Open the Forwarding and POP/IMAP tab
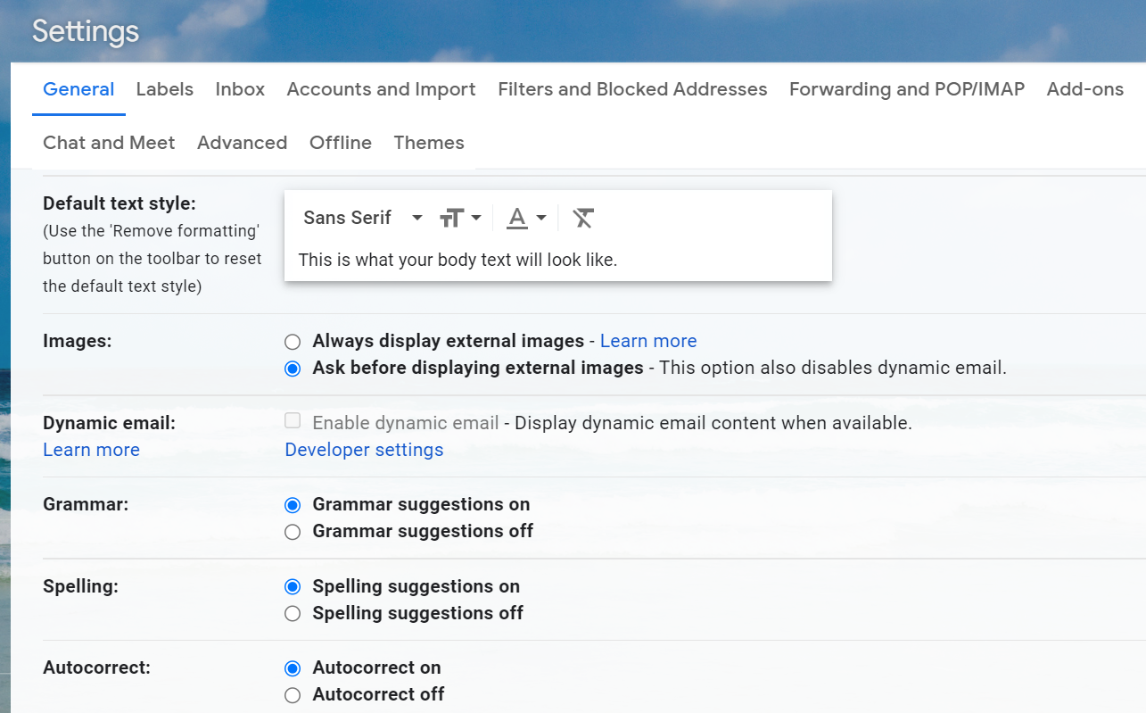This screenshot has height=713, width=1146. (x=907, y=89)
